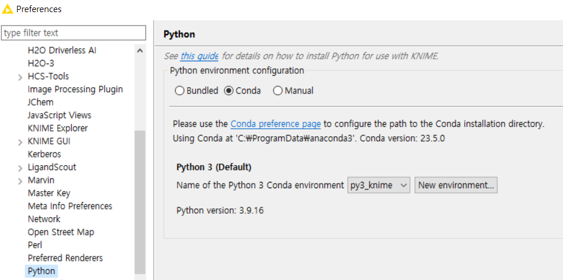The height and width of the screenshot is (280, 563).
Task: Select the Conda radio button
Action: click(x=229, y=91)
